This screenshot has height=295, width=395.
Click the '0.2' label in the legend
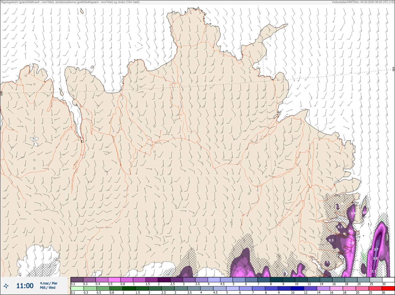point(73,284)
